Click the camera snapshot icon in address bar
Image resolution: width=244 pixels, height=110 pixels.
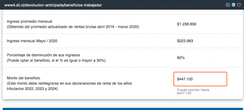pos(228,5)
